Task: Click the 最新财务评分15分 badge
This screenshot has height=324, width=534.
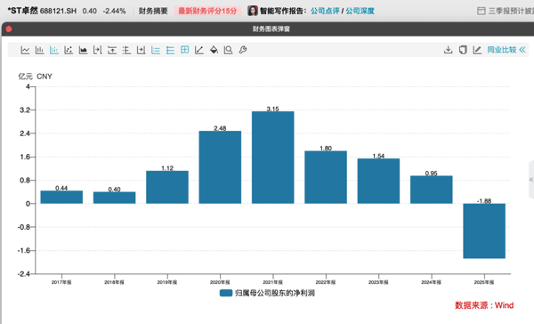Action: (x=207, y=11)
